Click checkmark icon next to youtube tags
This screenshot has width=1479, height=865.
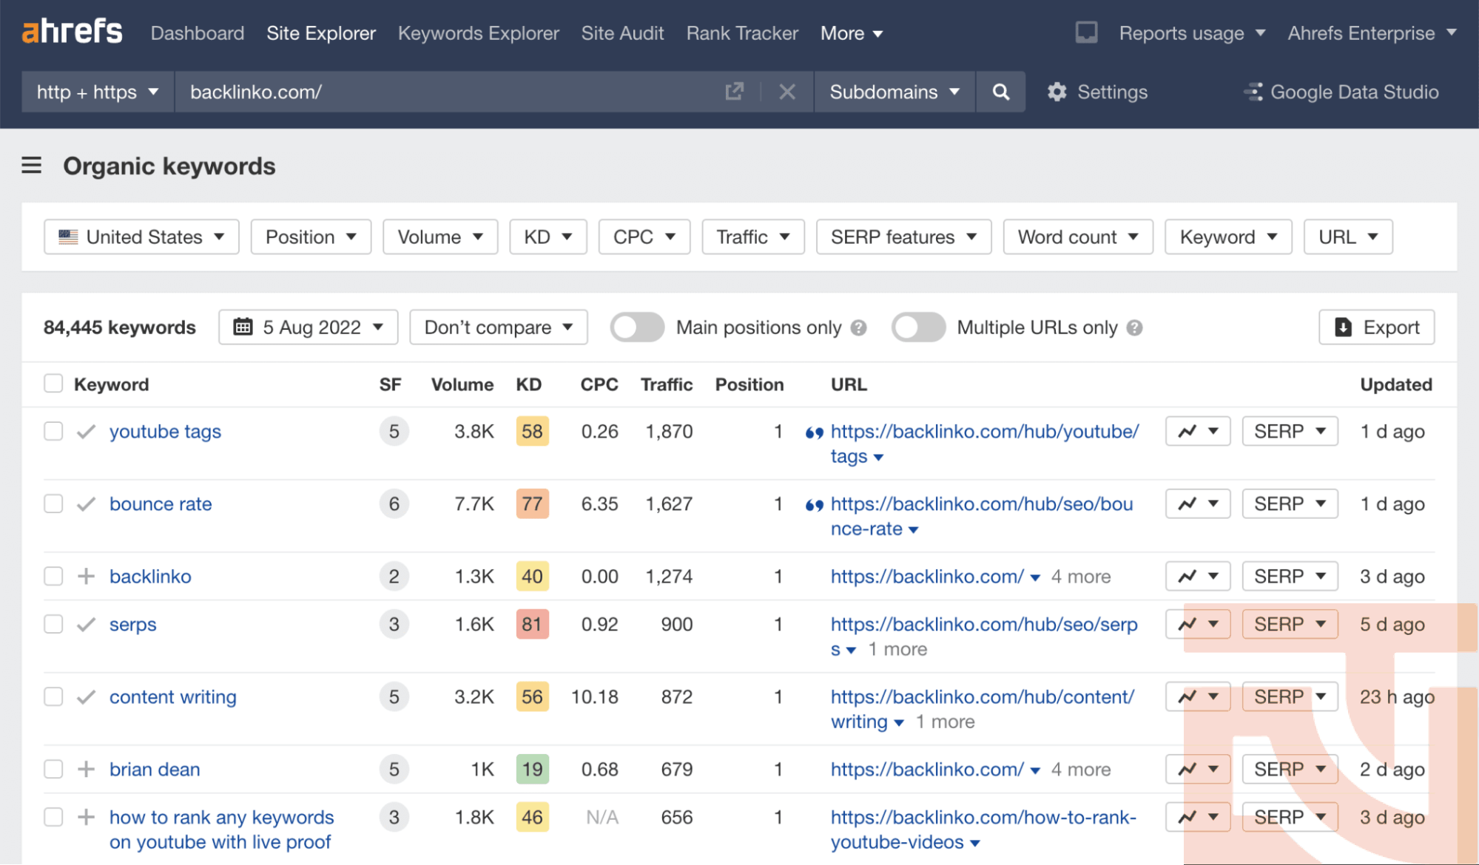pyautogui.click(x=87, y=431)
